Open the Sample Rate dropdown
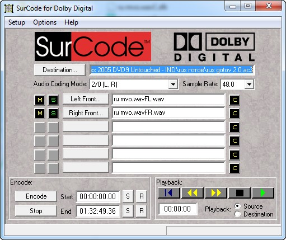Viewport: 286px width, 240px height. 249,84
